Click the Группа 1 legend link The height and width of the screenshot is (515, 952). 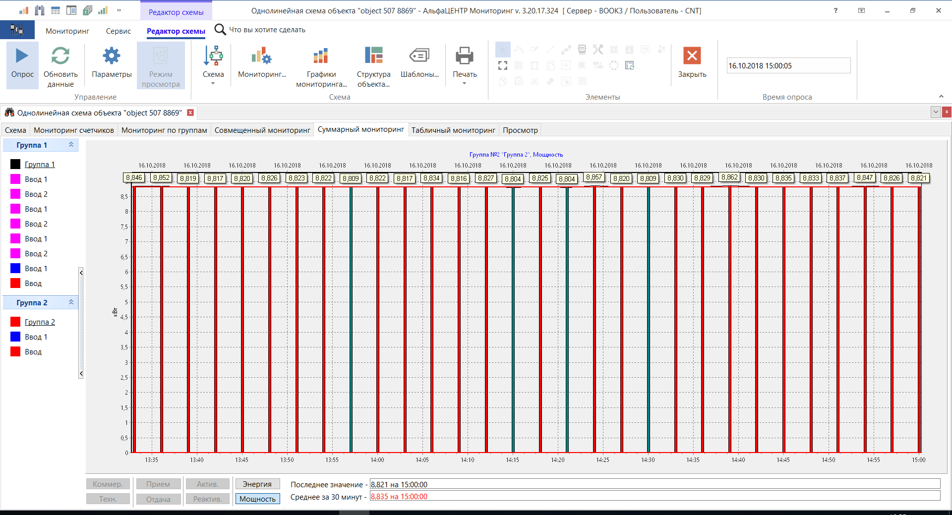(40, 165)
